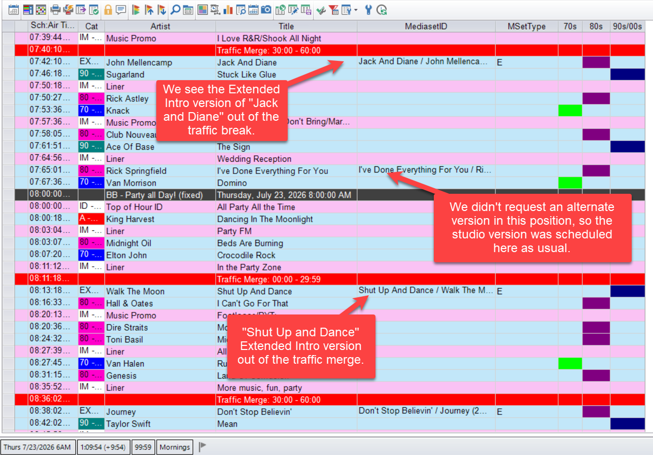Click the Thurs 7/23/2026 6AM status panel
This screenshot has height=455, width=653.
(x=38, y=447)
